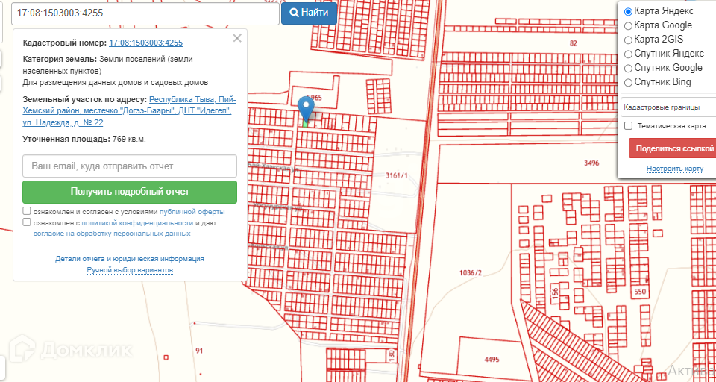Enable Тематическая карта checkbox

pos(629,126)
